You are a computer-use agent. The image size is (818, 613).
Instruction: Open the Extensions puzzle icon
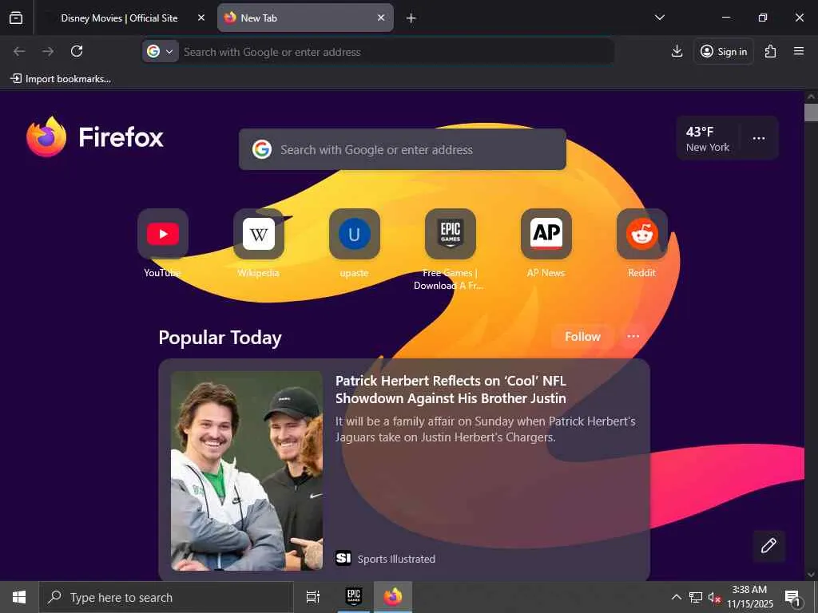[771, 51]
